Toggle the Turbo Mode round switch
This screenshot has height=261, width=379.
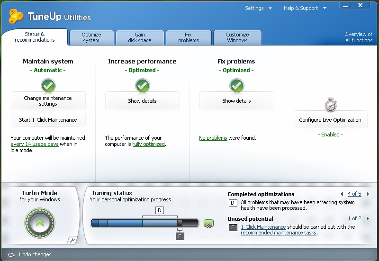[x=40, y=223]
